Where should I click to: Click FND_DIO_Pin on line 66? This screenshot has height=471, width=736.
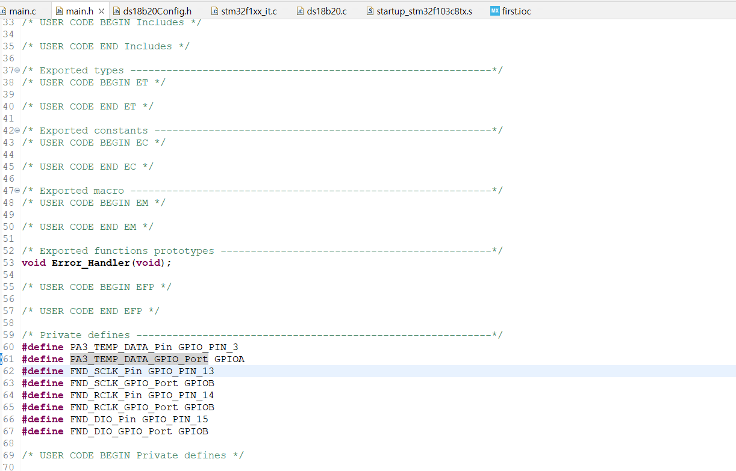(x=103, y=419)
